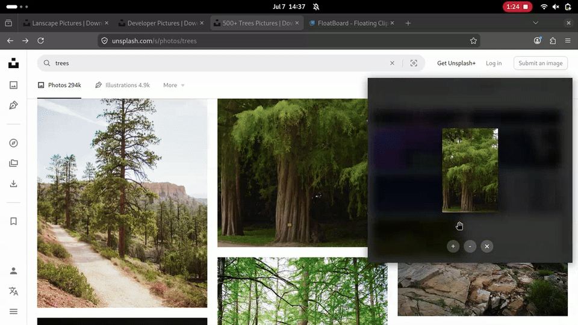The height and width of the screenshot is (325, 578).
Task: Open the GNOME activities workspace indicator
Action: (x=17, y=7)
